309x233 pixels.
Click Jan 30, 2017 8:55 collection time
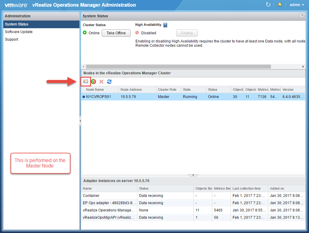249,210
